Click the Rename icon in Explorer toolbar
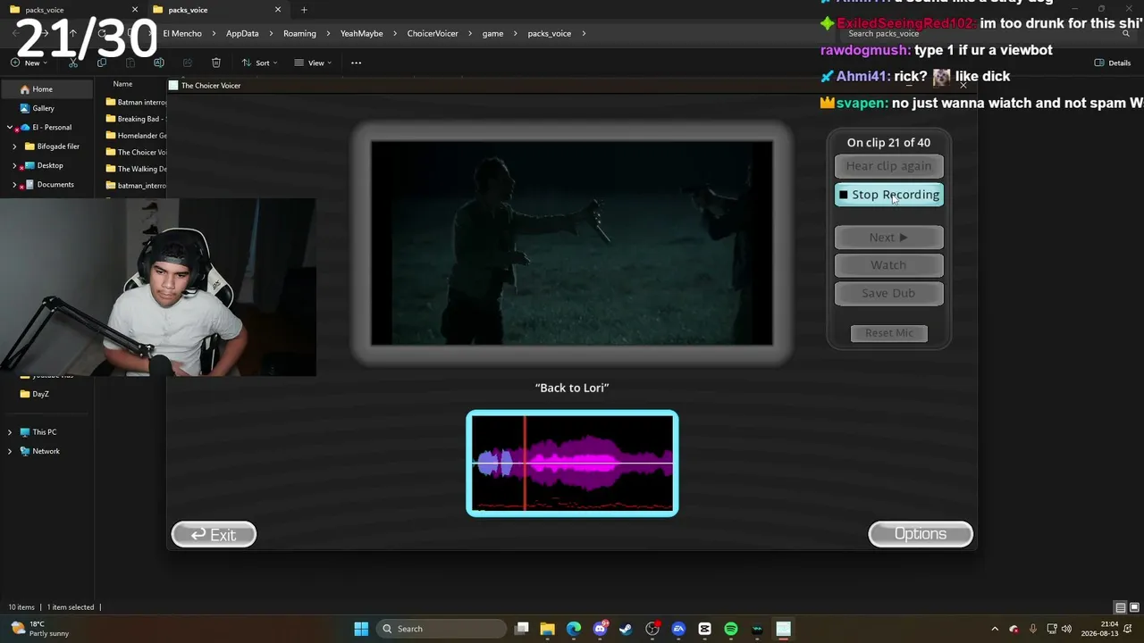1144x643 pixels. coord(159,63)
